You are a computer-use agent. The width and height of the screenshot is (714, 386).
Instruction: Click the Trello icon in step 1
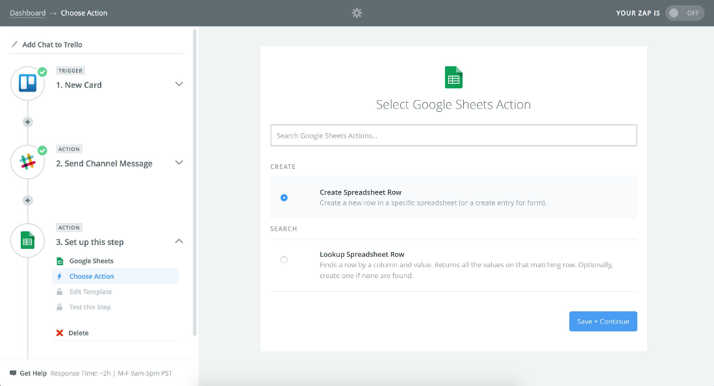27,84
